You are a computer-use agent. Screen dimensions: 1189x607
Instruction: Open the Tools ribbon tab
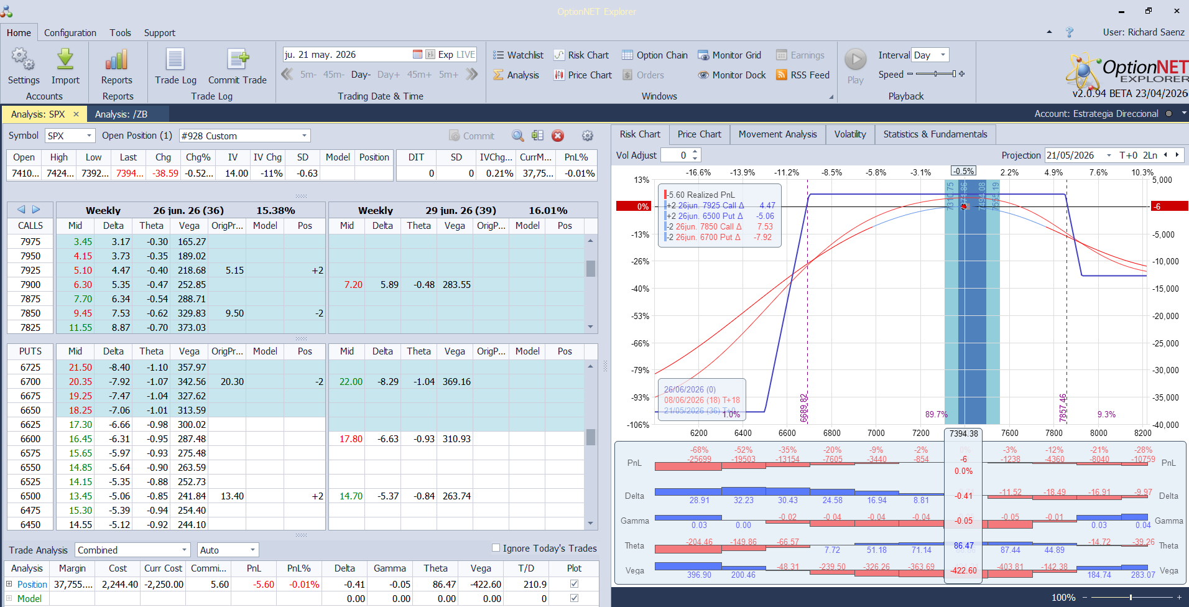click(x=120, y=32)
